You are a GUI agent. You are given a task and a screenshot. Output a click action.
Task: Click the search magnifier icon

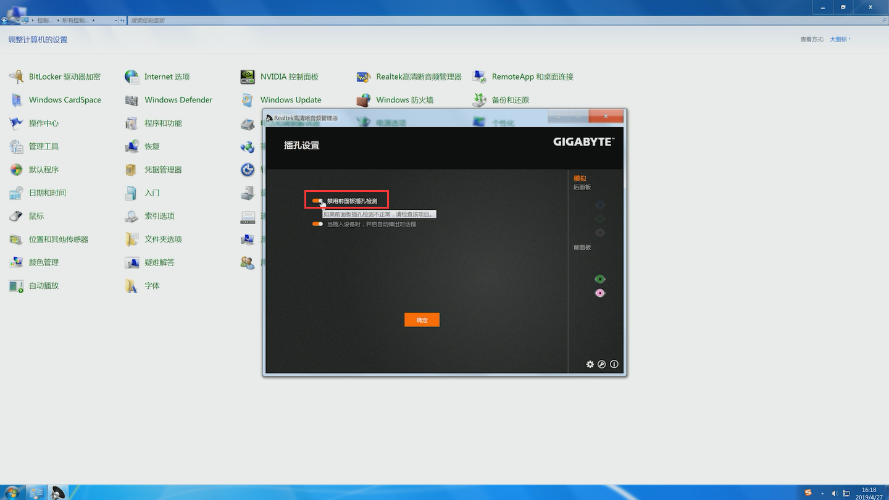(x=883, y=20)
